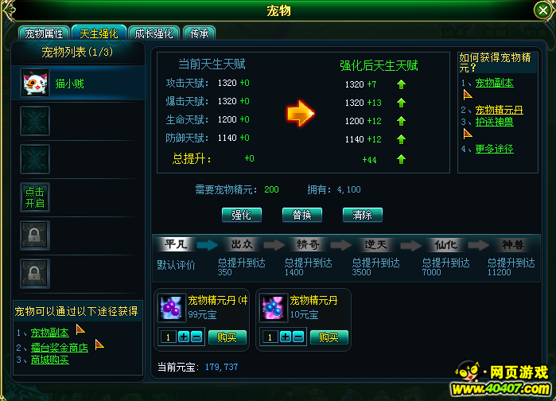Click the 点击开启 pet slot
This screenshot has width=556, height=401.
click(x=35, y=197)
